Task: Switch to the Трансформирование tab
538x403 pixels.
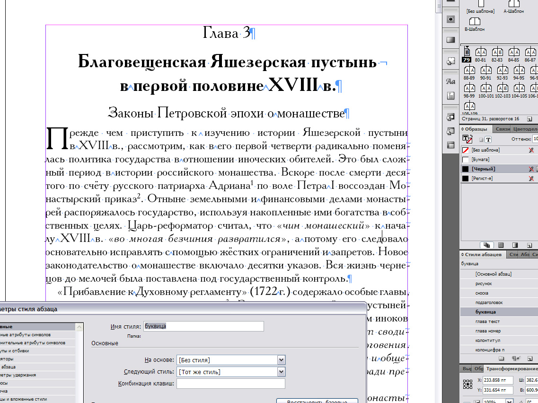Action: click(511, 369)
